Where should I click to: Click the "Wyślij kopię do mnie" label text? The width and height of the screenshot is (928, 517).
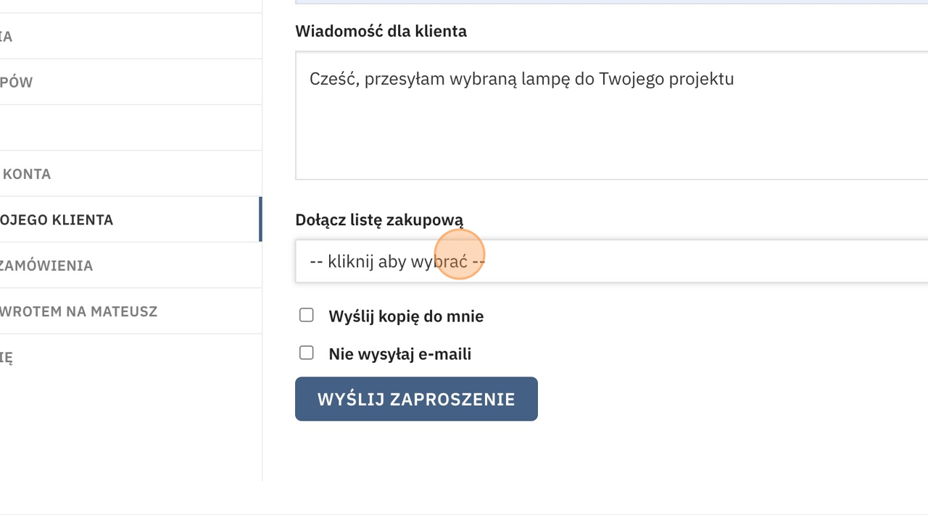tap(405, 316)
